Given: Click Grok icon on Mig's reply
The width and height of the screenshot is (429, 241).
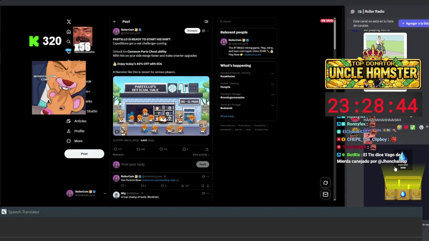Looking at the screenshot, I should tap(203, 193).
